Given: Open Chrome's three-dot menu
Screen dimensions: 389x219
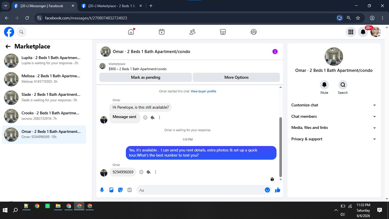Looking at the screenshot, I should point(382,18).
